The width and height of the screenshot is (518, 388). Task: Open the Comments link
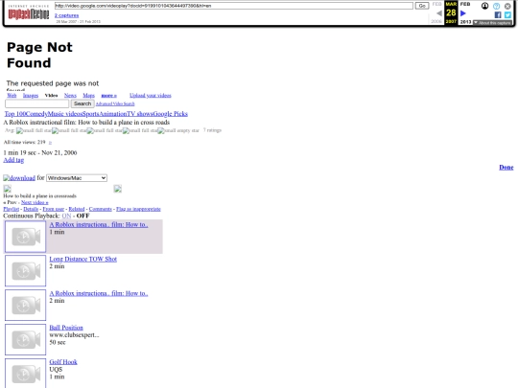click(101, 209)
